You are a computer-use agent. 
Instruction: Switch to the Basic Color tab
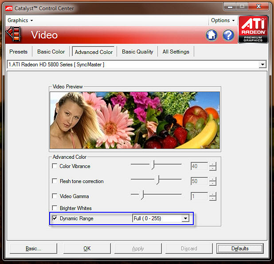51,52
